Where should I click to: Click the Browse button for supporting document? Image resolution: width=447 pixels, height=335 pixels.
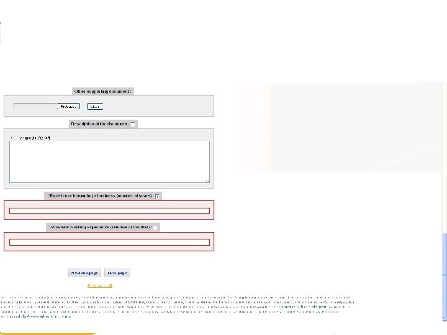[x=68, y=106]
